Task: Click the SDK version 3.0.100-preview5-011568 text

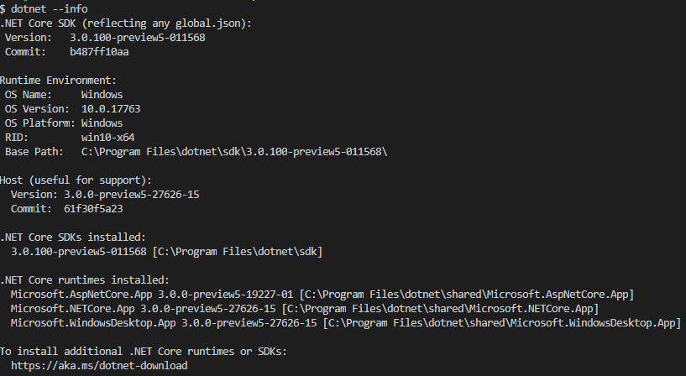Action: 138,38
